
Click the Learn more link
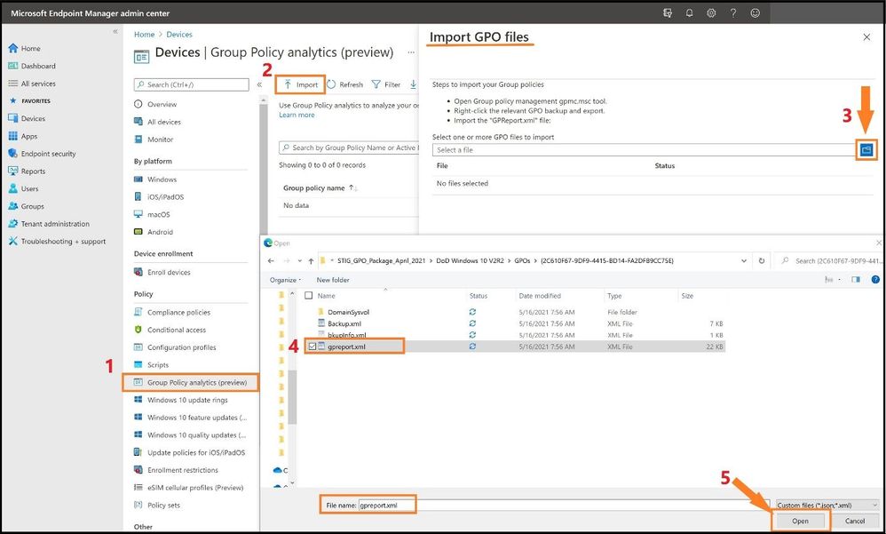click(x=297, y=115)
